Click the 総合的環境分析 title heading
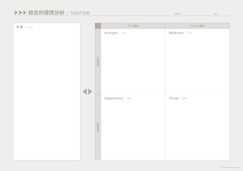The width and height of the screenshot is (243, 171). [46, 13]
